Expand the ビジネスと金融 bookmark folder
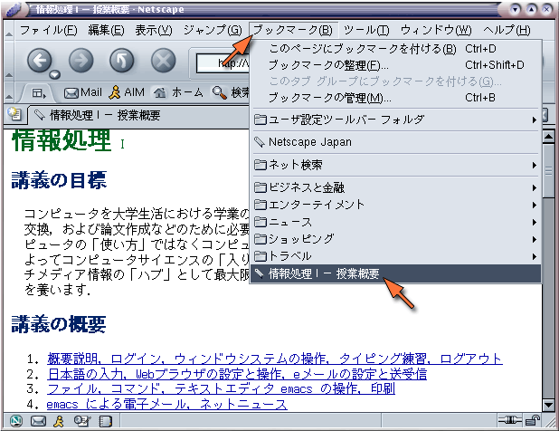 [395, 187]
